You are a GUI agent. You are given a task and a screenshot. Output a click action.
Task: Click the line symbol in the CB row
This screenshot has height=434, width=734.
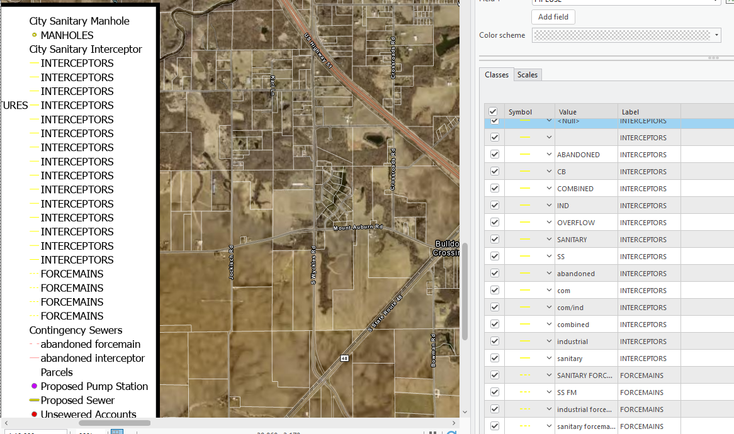[525, 172]
